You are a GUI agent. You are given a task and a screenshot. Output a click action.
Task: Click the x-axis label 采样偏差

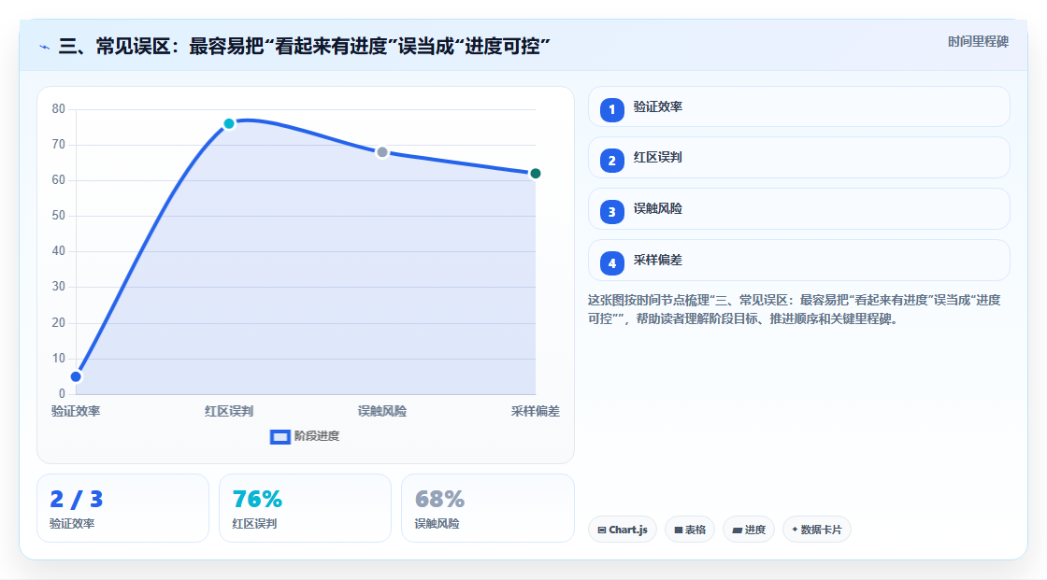tap(535, 411)
